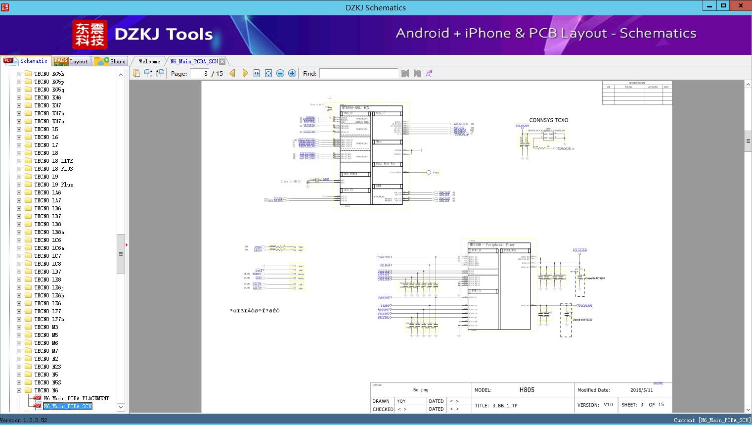Image resolution: width=752 pixels, height=425 pixels.
Task: Go to the next page arrow
Action: click(245, 73)
